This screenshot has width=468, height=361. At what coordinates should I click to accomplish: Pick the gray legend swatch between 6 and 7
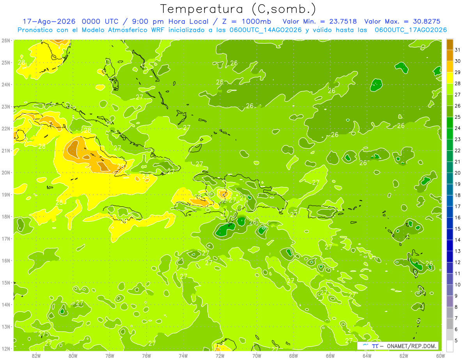pyautogui.click(x=450, y=324)
